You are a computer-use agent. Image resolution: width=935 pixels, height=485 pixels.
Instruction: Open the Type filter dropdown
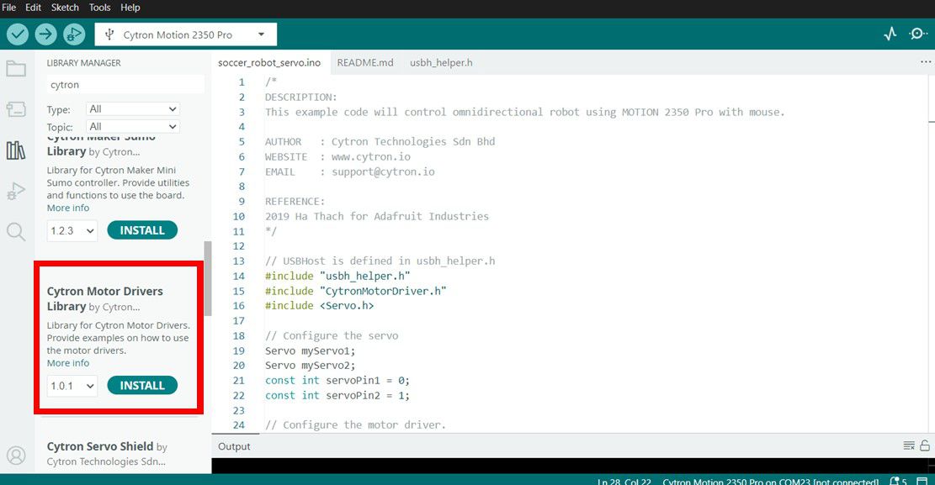click(133, 109)
